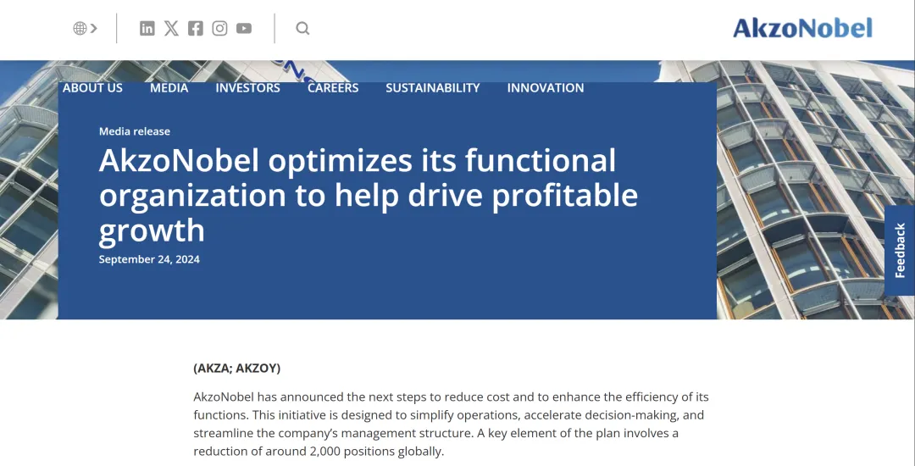Open the LinkedIn social icon
915x466 pixels.
coord(147,28)
